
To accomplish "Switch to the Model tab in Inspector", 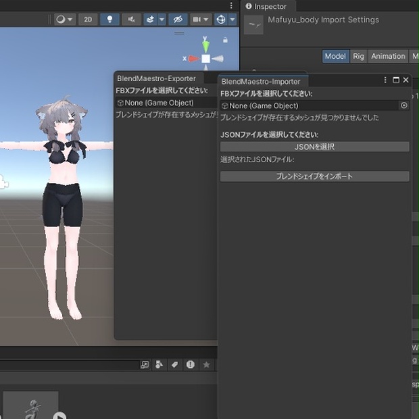I will pos(335,56).
